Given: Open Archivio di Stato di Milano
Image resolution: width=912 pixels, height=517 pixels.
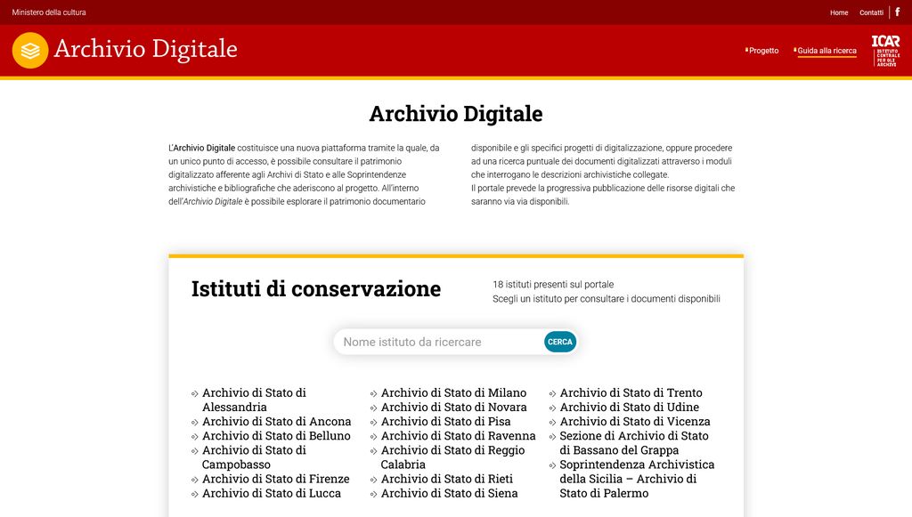Looking at the screenshot, I should click(453, 392).
